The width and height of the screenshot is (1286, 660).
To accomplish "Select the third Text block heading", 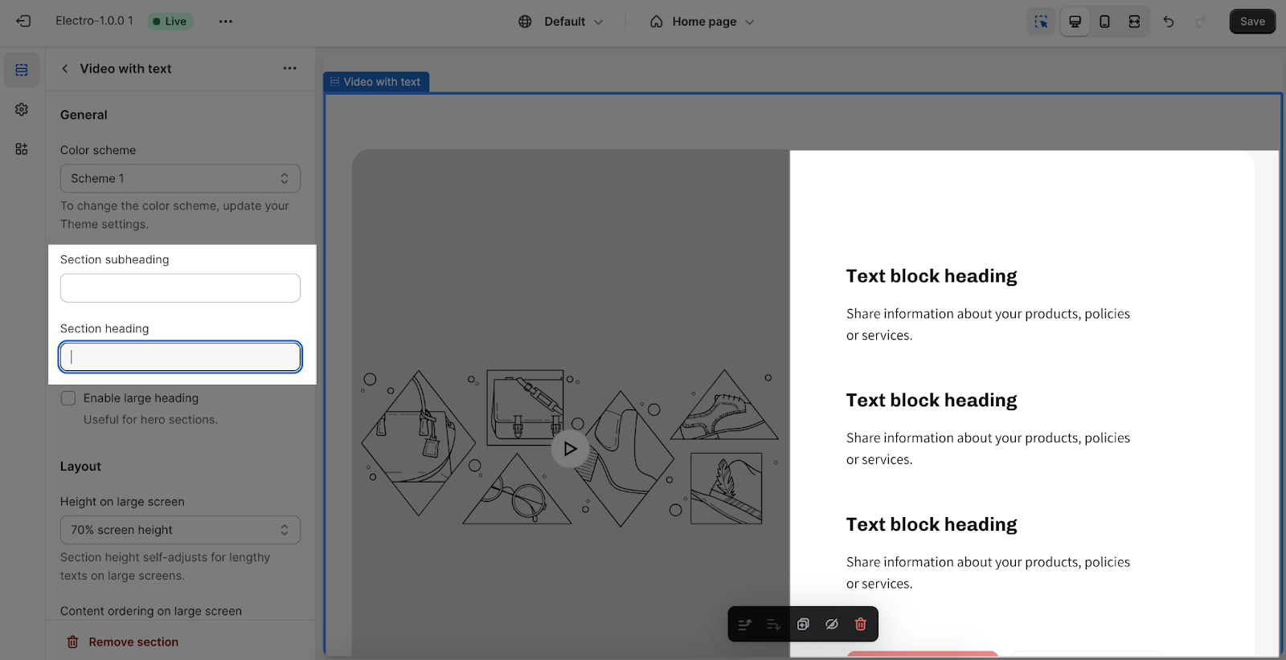I will (932, 525).
